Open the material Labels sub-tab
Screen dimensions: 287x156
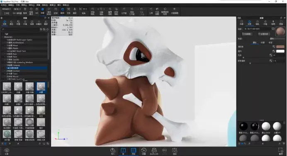pyautogui.click(x=270, y=43)
